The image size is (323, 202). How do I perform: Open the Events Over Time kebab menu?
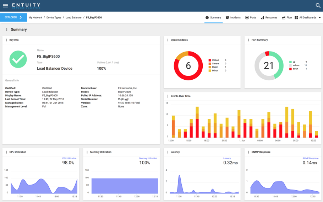168,96
